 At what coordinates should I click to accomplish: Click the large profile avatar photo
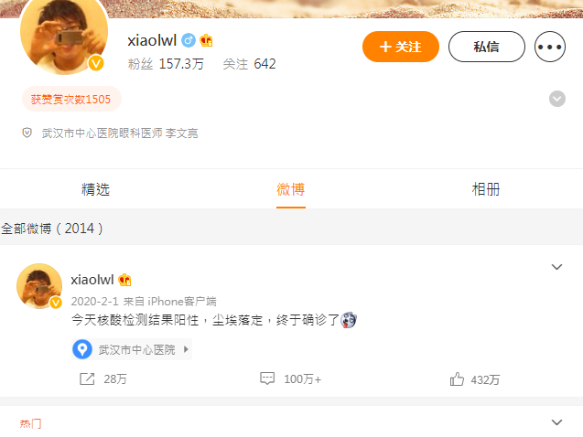pyautogui.click(x=64, y=34)
